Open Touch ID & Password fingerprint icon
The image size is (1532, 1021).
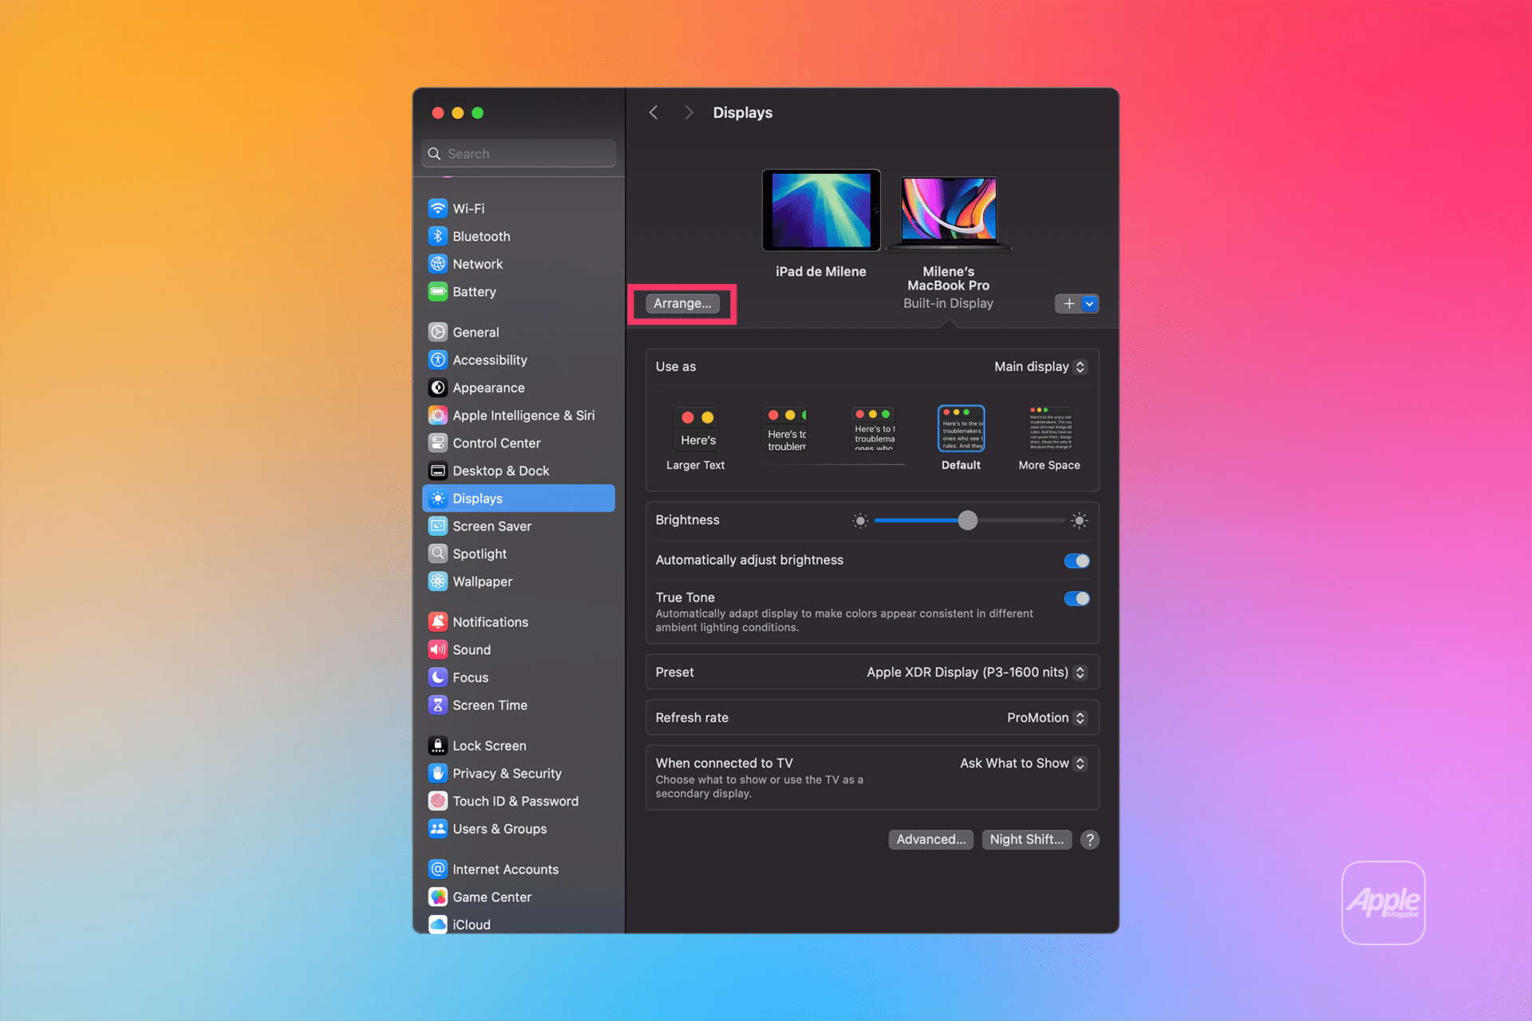437,801
